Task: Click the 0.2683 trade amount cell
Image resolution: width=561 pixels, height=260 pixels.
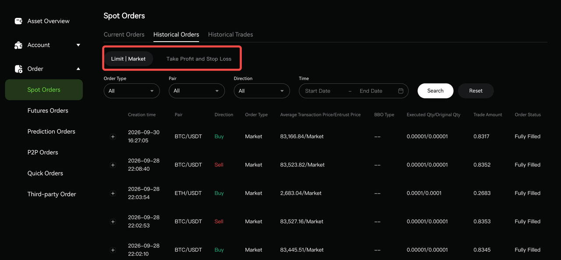Action: 482,193
